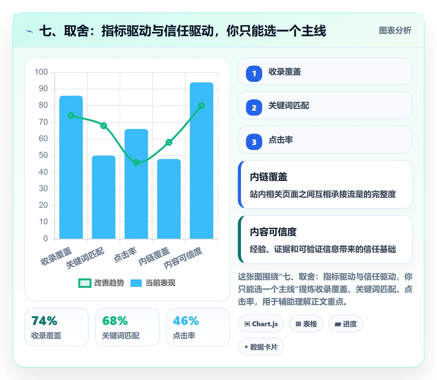The height and width of the screenshot is (380, 437).
Task: Click the trend line point above 关键词匹配
Action: (104, 126)
